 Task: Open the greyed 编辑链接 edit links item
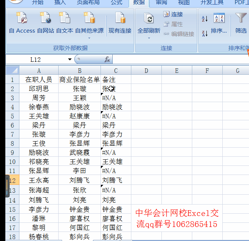(179, 34)
